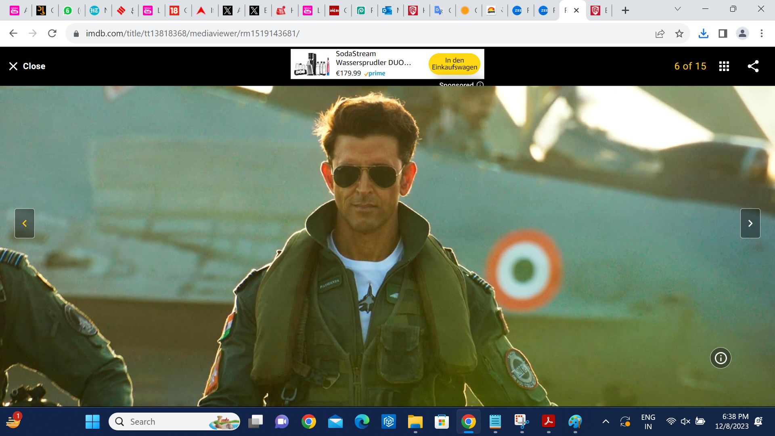Show photo info with the circled i
Viewport: 775px width, 436px height.
coord(721,358)
